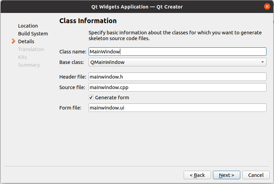Viewport: 274px width, 184px height.
Task: Uncheck the Generate form checkbox
Action: (91, 98)
